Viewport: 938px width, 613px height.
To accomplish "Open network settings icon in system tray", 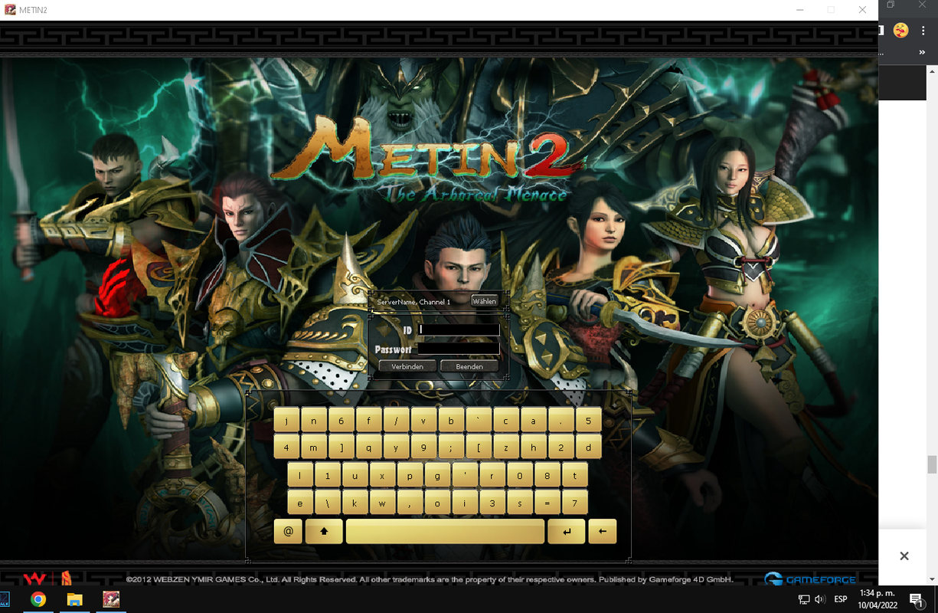I will point(803,599).
